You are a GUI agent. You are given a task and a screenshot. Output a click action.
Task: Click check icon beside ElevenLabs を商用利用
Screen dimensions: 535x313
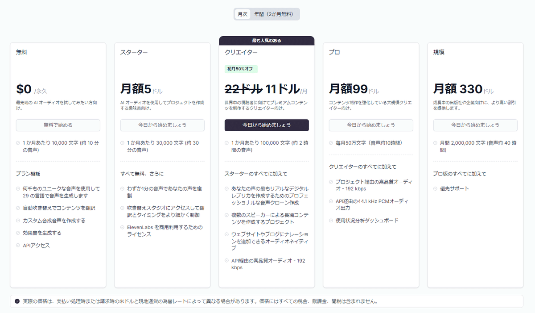tap(123, 228)
